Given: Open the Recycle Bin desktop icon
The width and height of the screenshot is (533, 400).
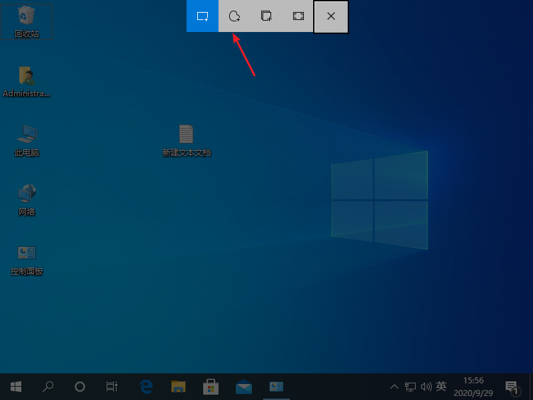Looking at the screenshot, I should [27, 21].
